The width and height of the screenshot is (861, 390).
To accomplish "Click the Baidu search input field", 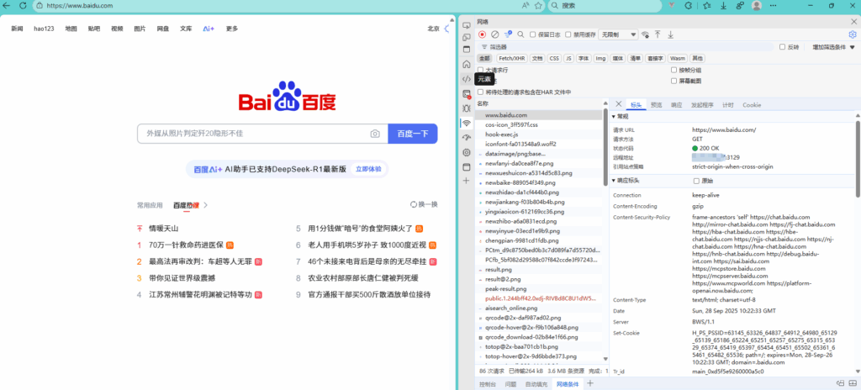I will [x=252, y=134].
